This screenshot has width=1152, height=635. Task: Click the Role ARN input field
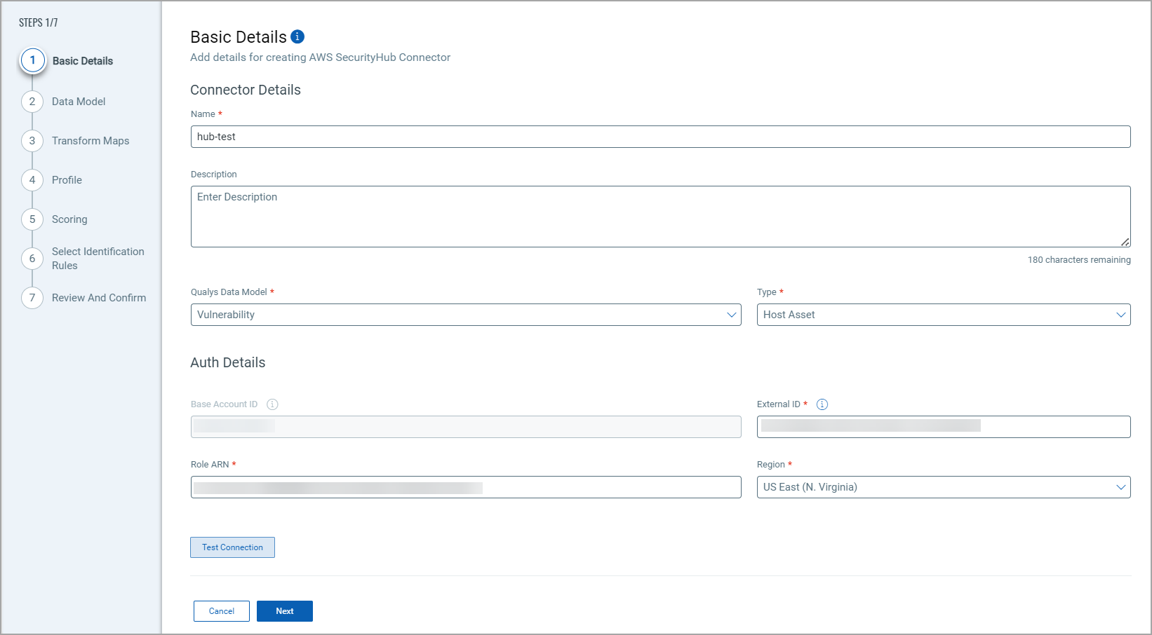465,487
